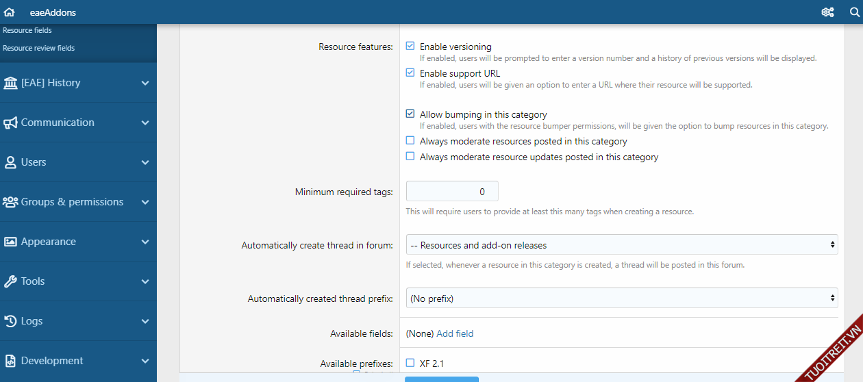Image resolution: width=863 pixels, height=382 pixels.
Task: Click the Minimum required tags input box
Action: pos(452,192)
